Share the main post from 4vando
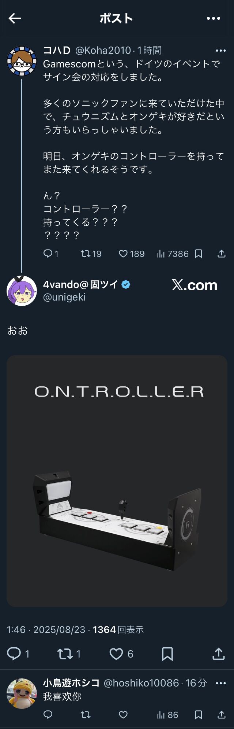 tap(218, 653)
